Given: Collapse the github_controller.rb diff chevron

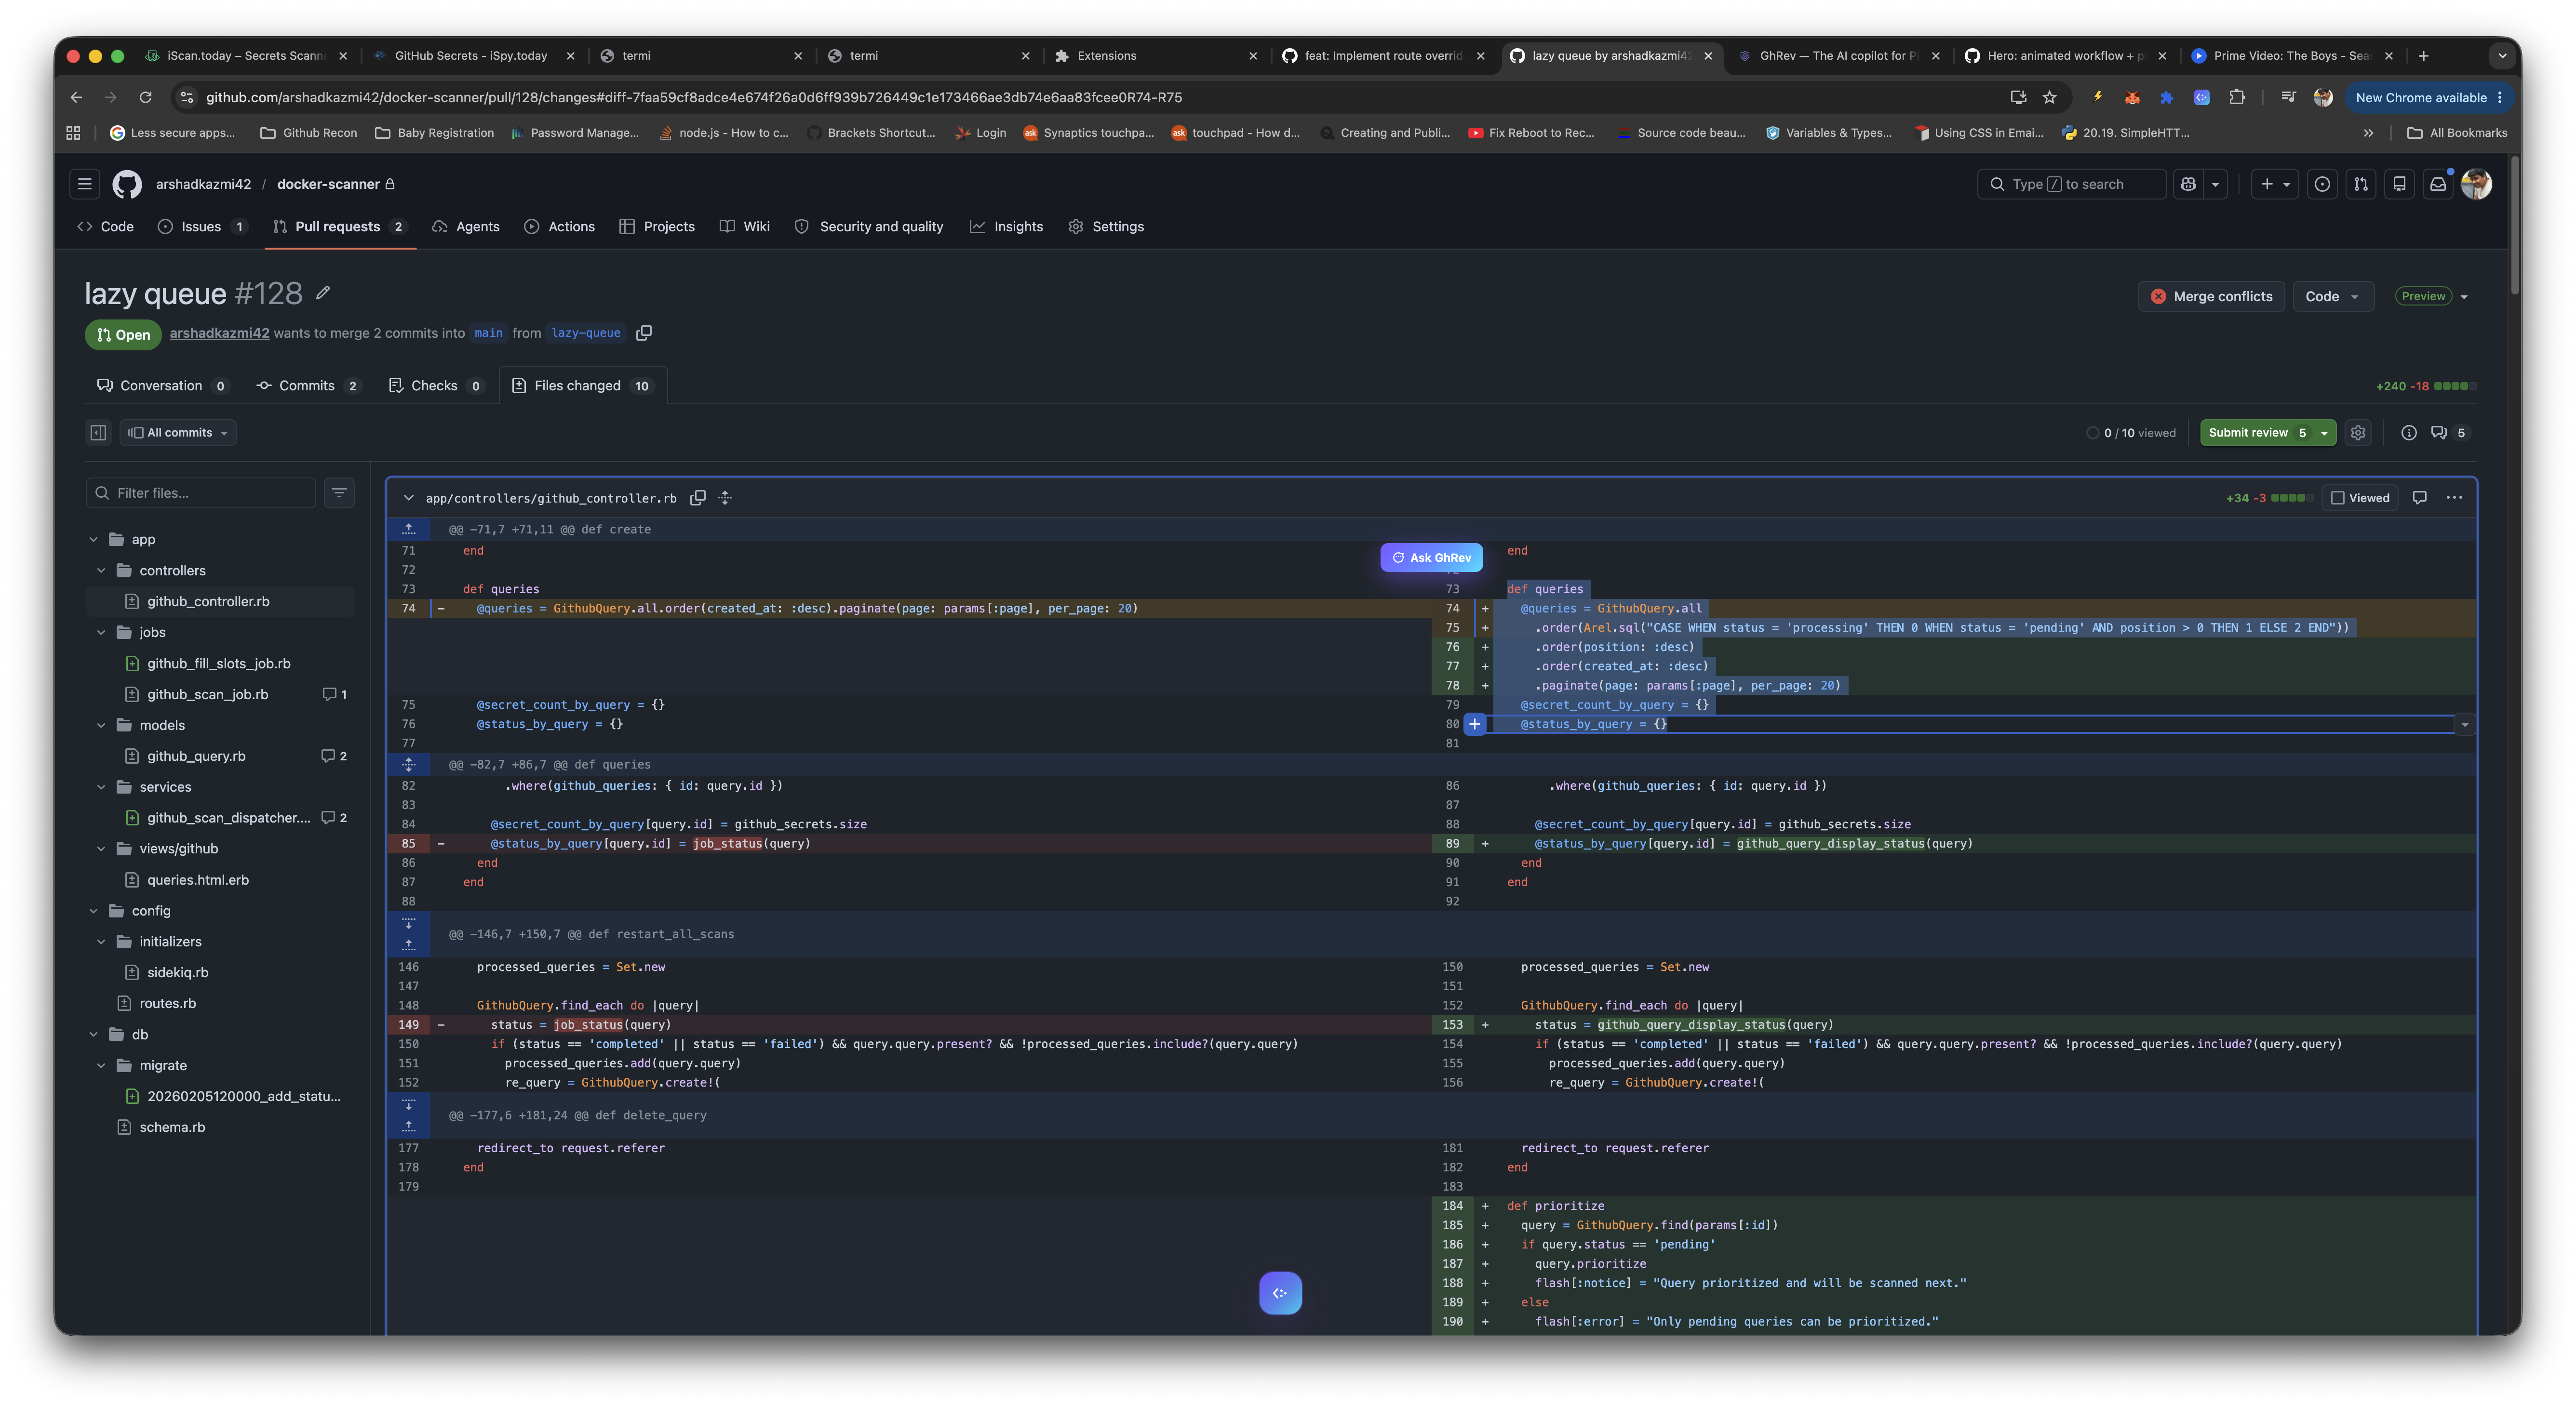Looking at the screenshot, I should 408,498.
